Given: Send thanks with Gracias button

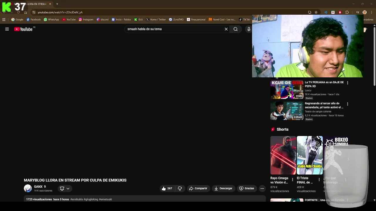Looking at the screenshot, I should click(247, 188).
